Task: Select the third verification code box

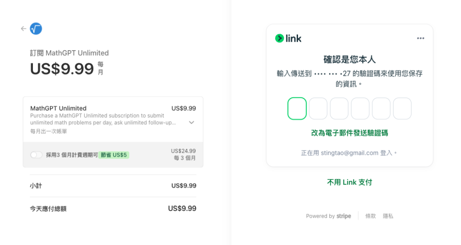Action: (339, 109)
